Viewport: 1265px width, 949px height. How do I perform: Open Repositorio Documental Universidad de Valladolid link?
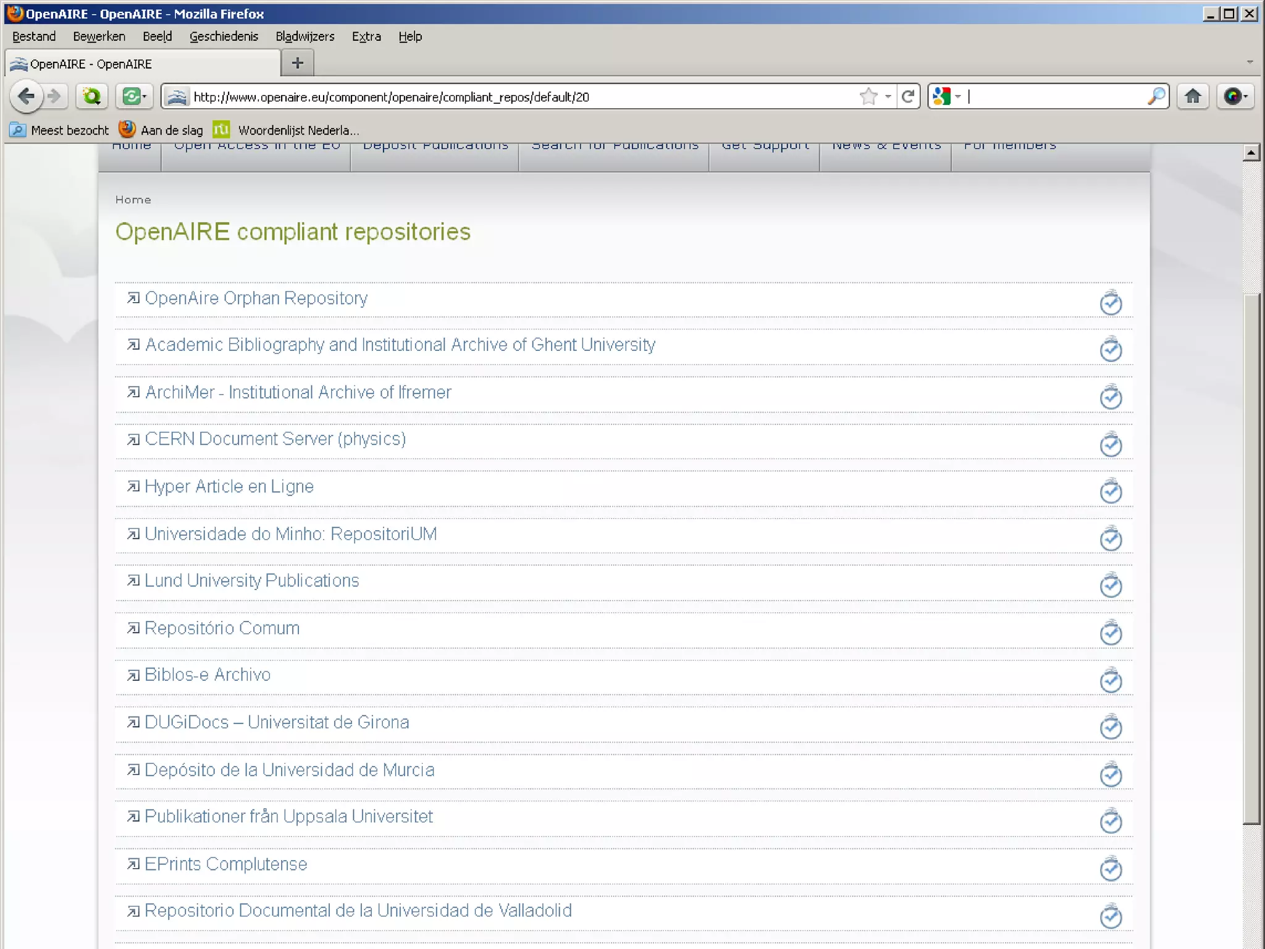pos(358,911)
